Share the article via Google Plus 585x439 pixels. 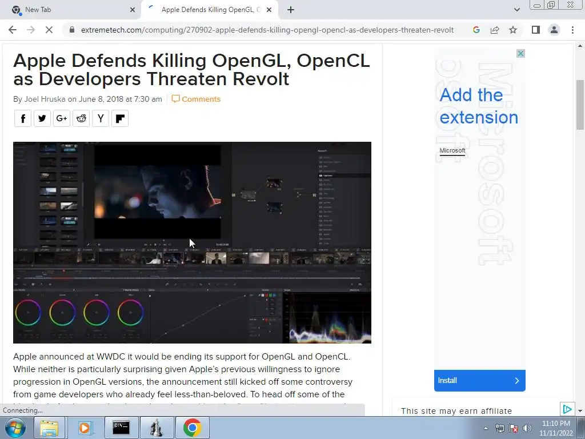[x=62, y=119]
